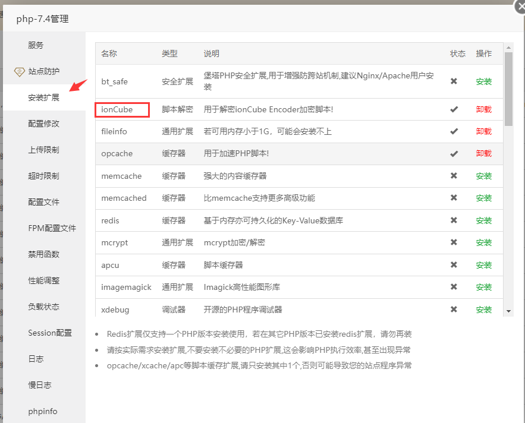
Task: Click the X status icon for bt_safe
Action: [x=454, y=81]
